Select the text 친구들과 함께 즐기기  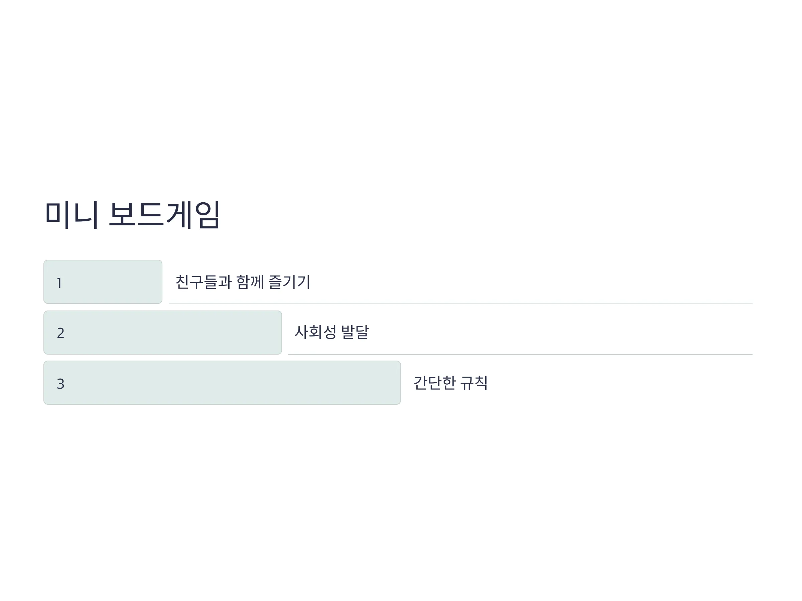click(243, 282)
